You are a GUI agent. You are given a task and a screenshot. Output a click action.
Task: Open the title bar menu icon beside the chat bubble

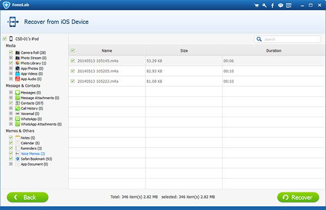click(289, 5)
